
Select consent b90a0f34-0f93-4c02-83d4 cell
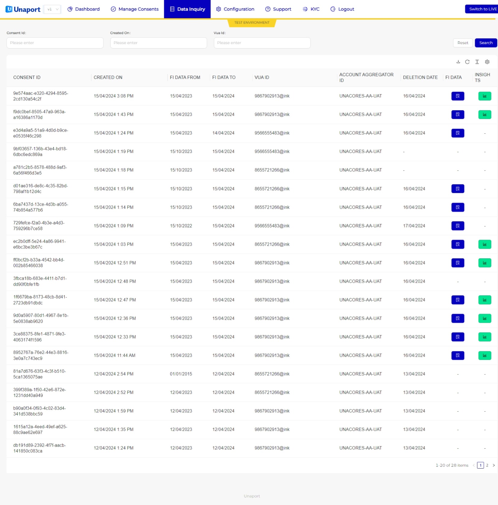39,411
